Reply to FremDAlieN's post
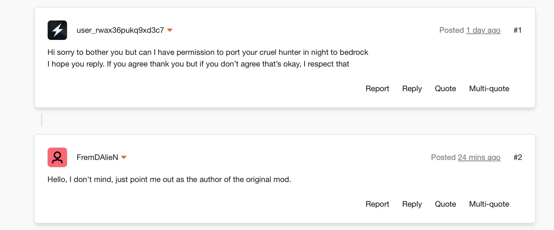Viewport: 554px width, 230px height. (x=412, y=204)
